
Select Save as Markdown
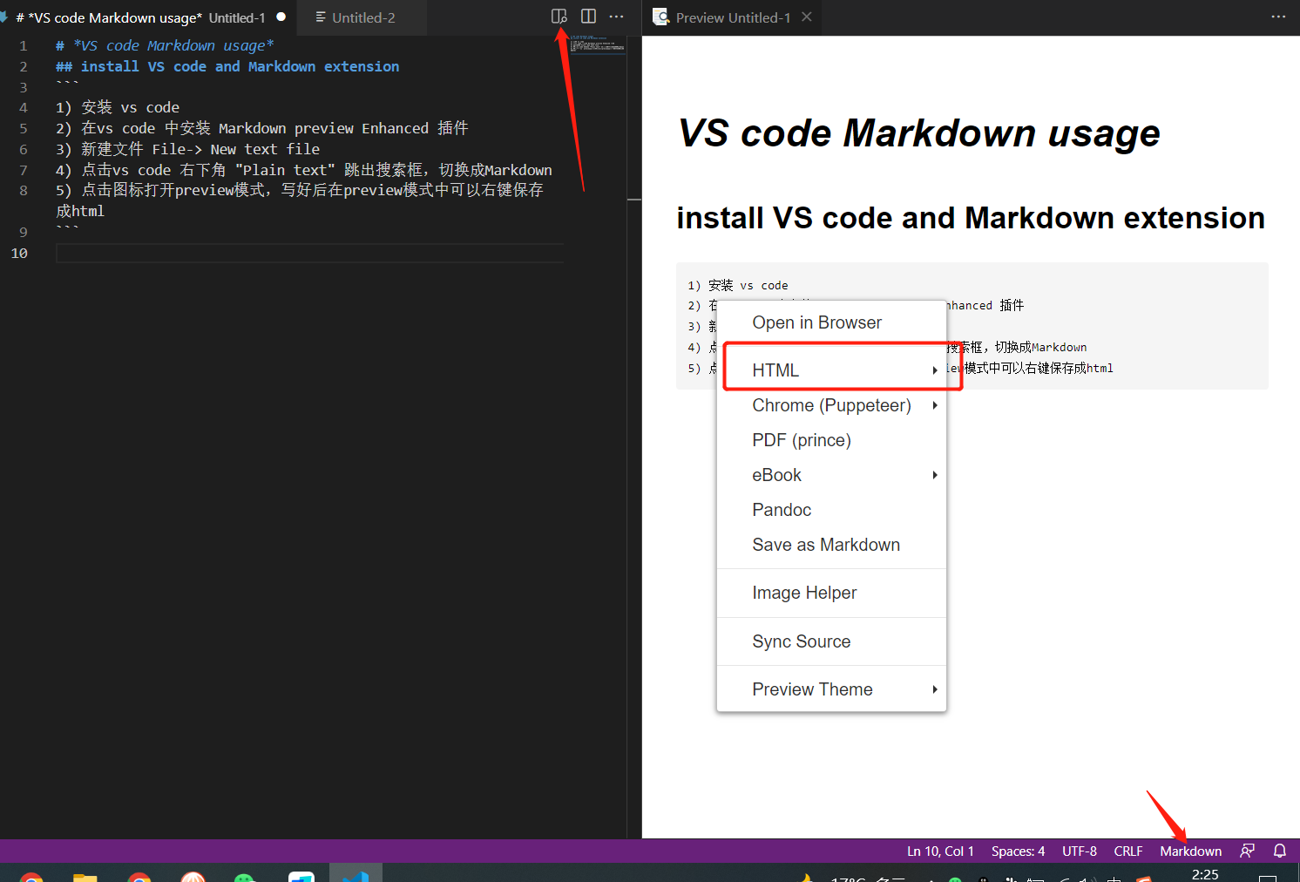click(x=831, y=545)
